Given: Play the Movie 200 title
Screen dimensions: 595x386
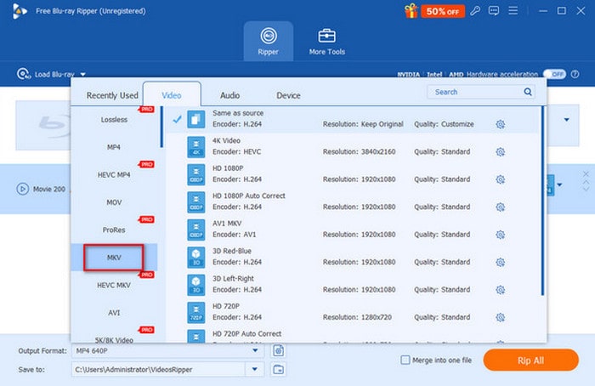Looking at the screenshot, I should (22, 189).
